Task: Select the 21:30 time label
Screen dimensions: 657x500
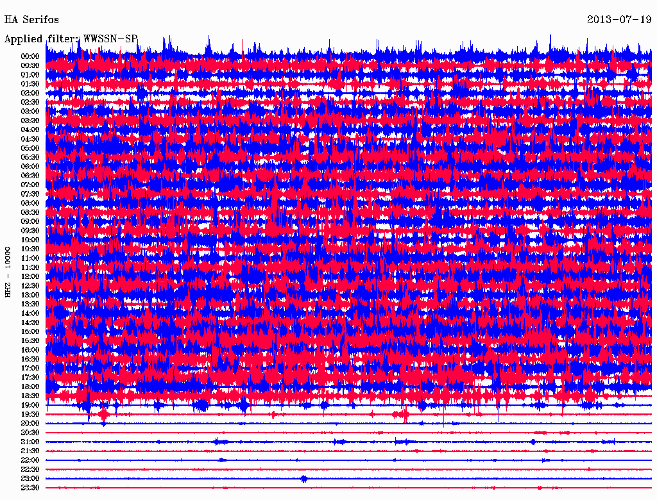Action: coord(30,451)
